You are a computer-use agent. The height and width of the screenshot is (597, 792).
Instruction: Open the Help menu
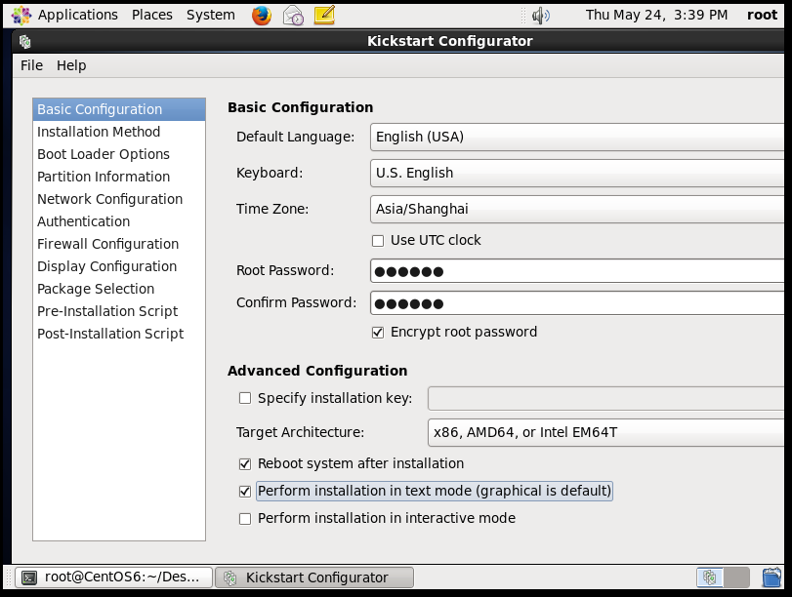pos(71,65)
